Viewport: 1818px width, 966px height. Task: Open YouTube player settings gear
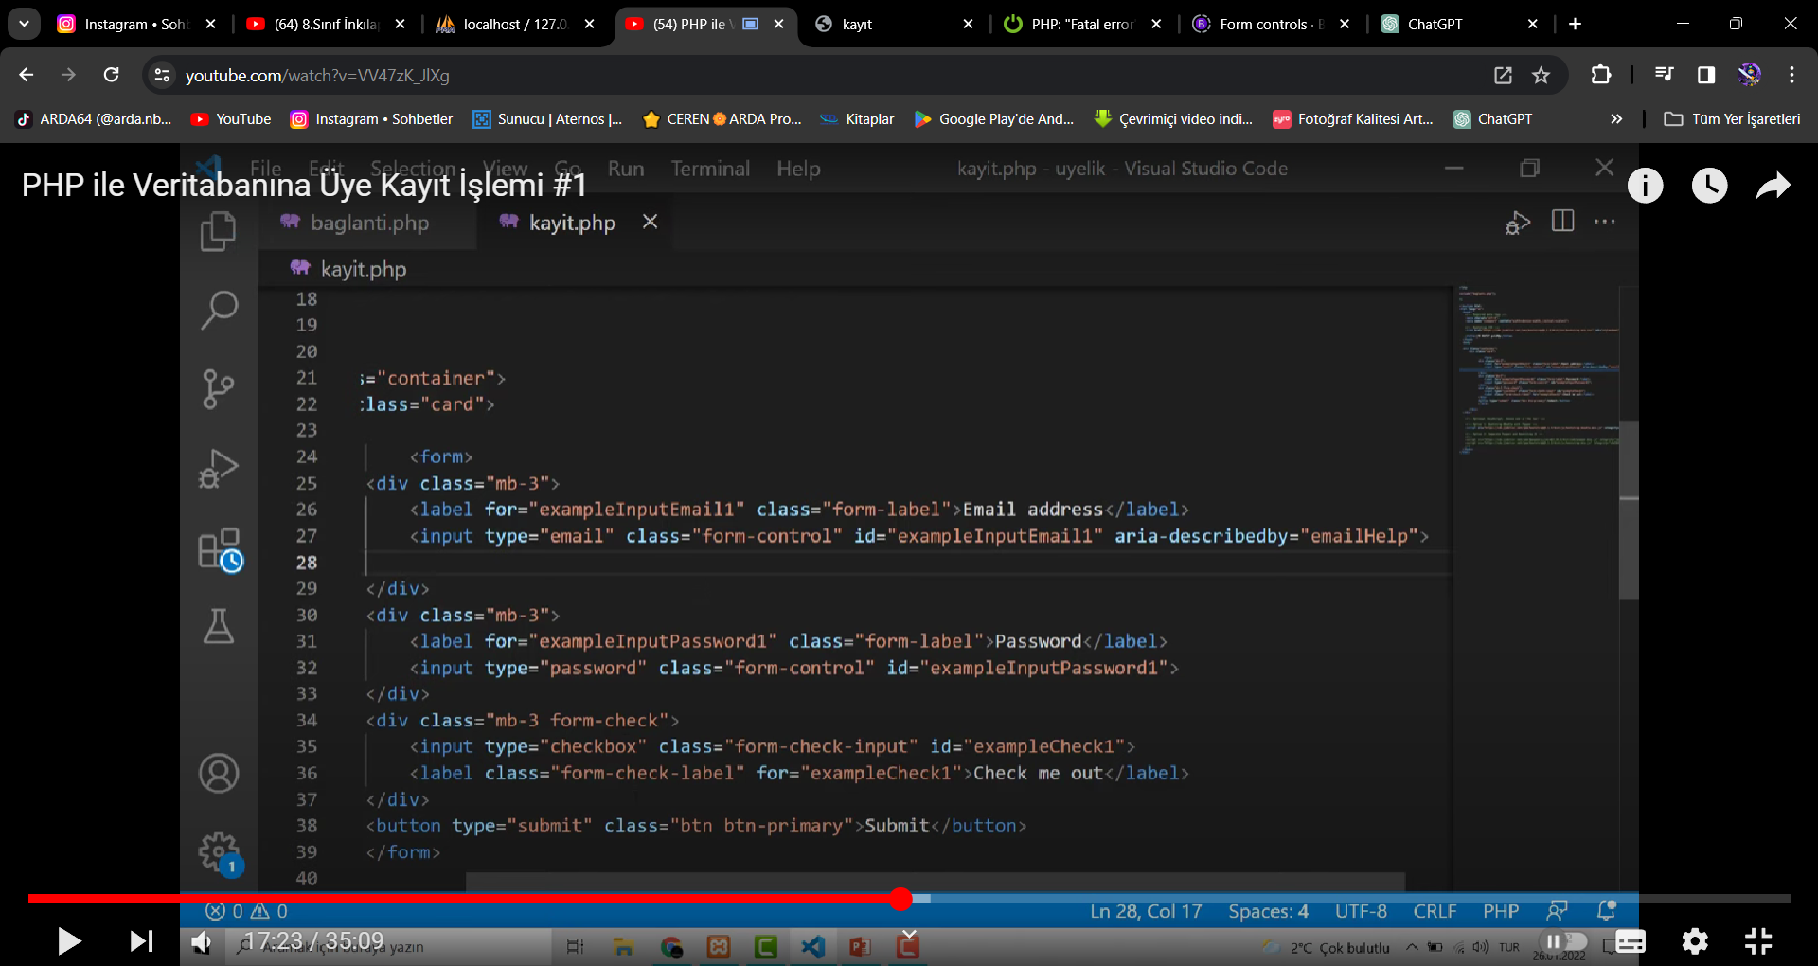click(x=1694, y=940)
